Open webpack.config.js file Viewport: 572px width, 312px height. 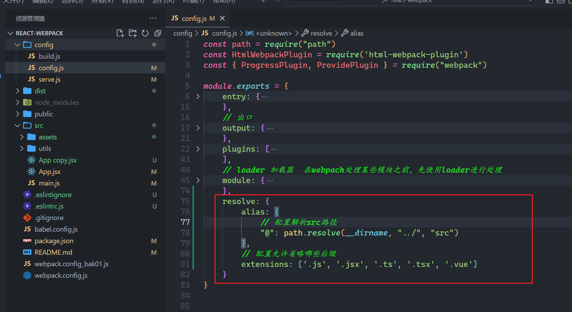pyautogui.click(x=85, y=275)
